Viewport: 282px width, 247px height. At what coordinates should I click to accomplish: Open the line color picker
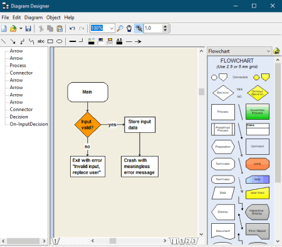click(x=91, y=41)
